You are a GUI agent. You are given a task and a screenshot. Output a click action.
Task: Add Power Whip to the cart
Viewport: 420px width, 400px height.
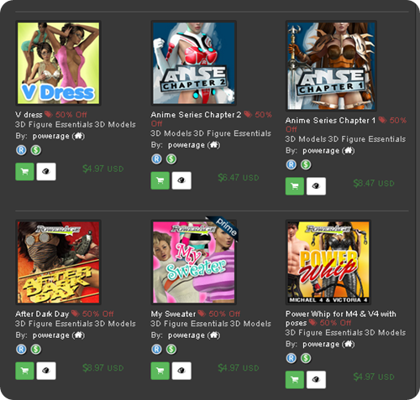(295, 380)
